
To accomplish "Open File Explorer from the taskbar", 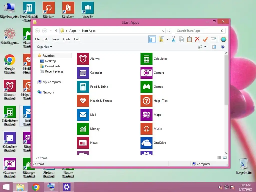I will pyautogui.click(x=20, y=187).
